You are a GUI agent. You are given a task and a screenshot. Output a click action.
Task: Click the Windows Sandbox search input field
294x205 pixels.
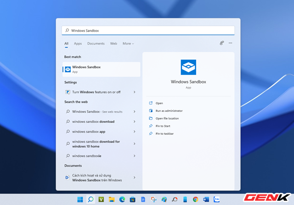pyautogui.click(x=148, y=30)
